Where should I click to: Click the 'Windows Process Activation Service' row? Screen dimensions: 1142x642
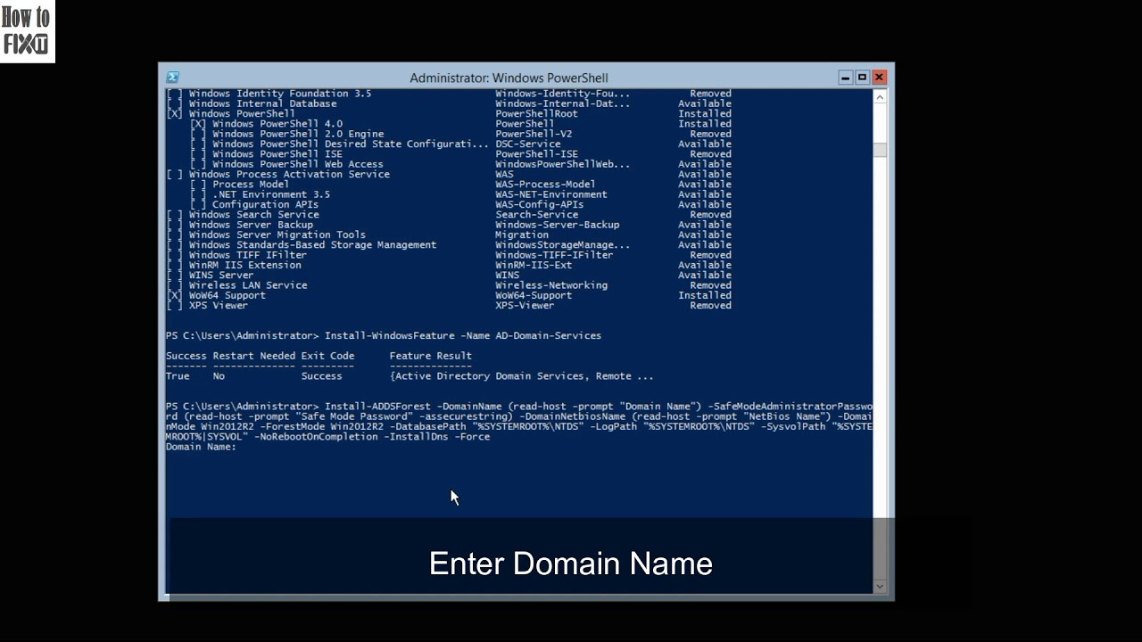tap(449, 174)
